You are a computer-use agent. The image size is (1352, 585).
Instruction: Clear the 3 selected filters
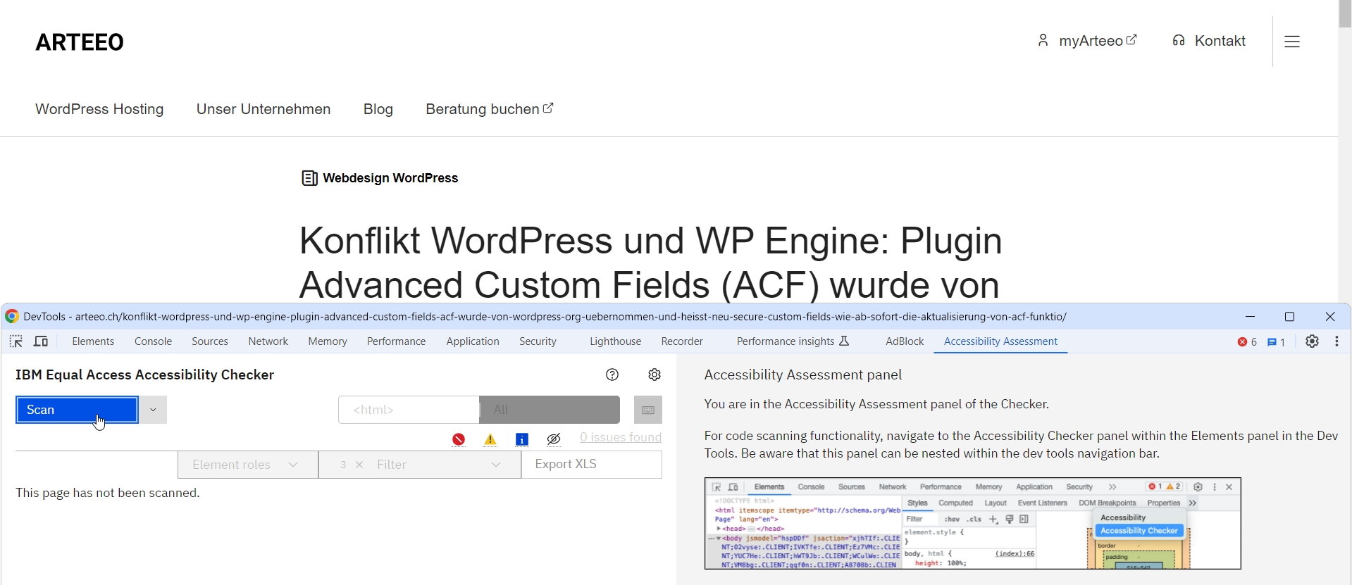point(359,465)
